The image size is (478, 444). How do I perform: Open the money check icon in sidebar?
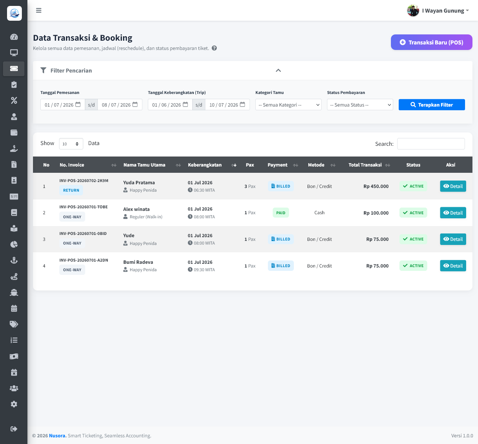click(14, 196)
